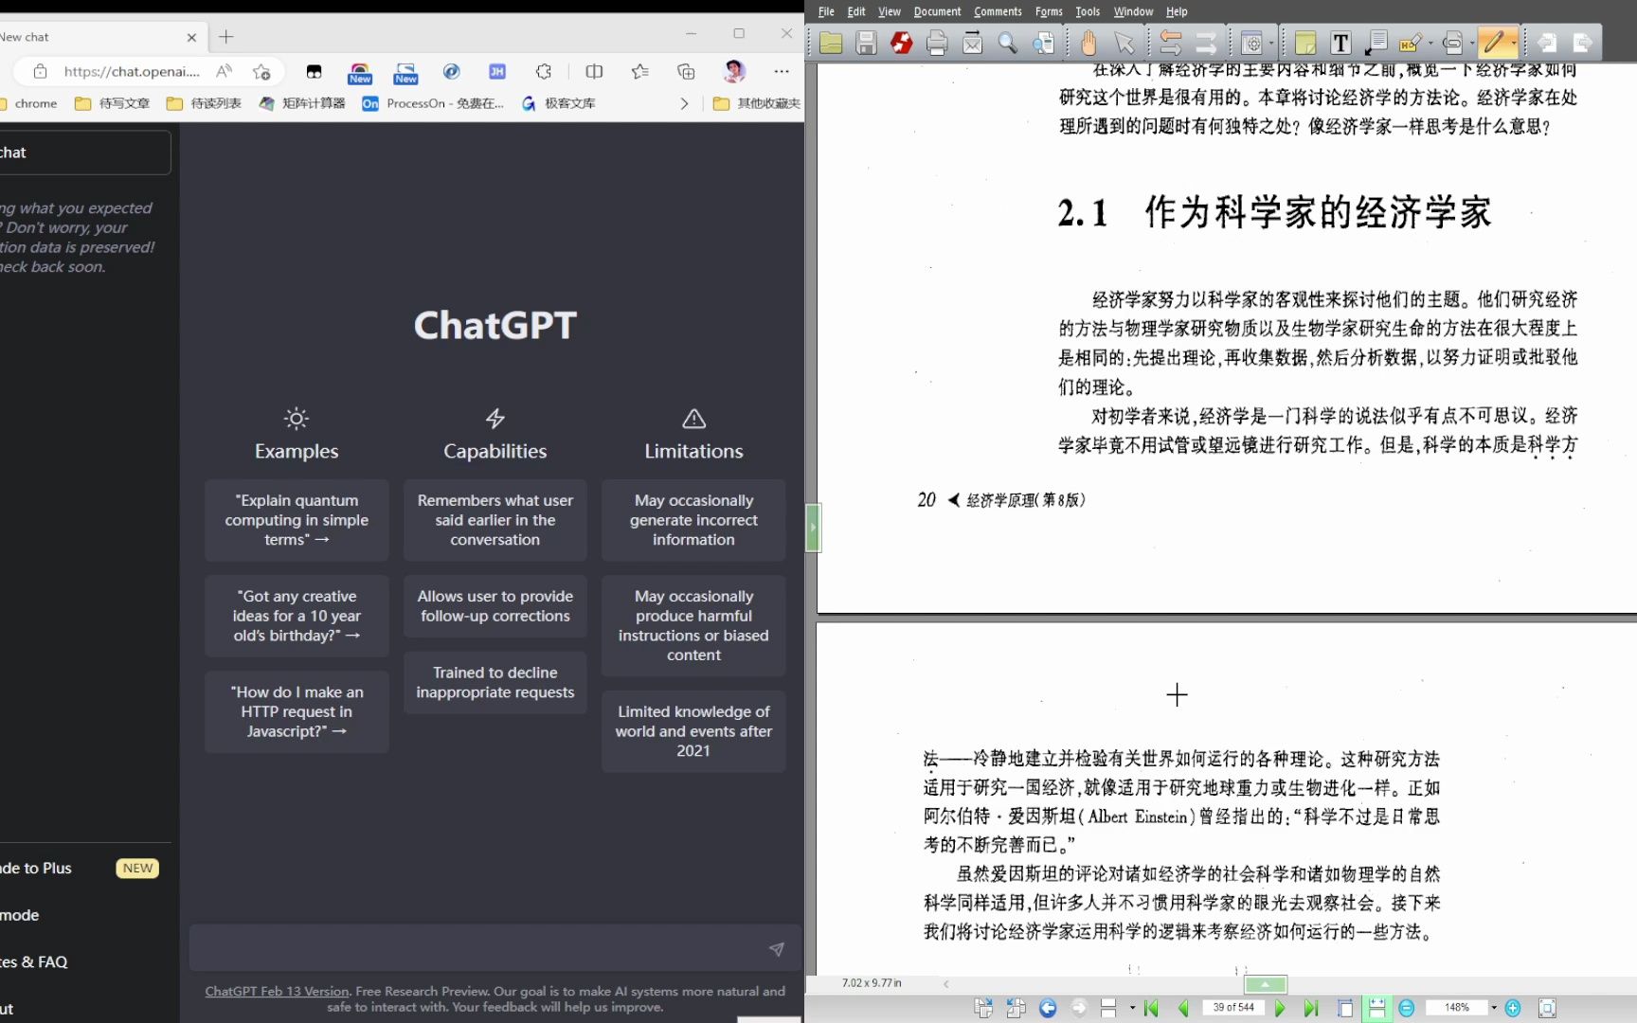The width and height of the screenshot is (1637, 1023).
Task: Zoom out with the minus icon
Action: coord(1407,1008)
